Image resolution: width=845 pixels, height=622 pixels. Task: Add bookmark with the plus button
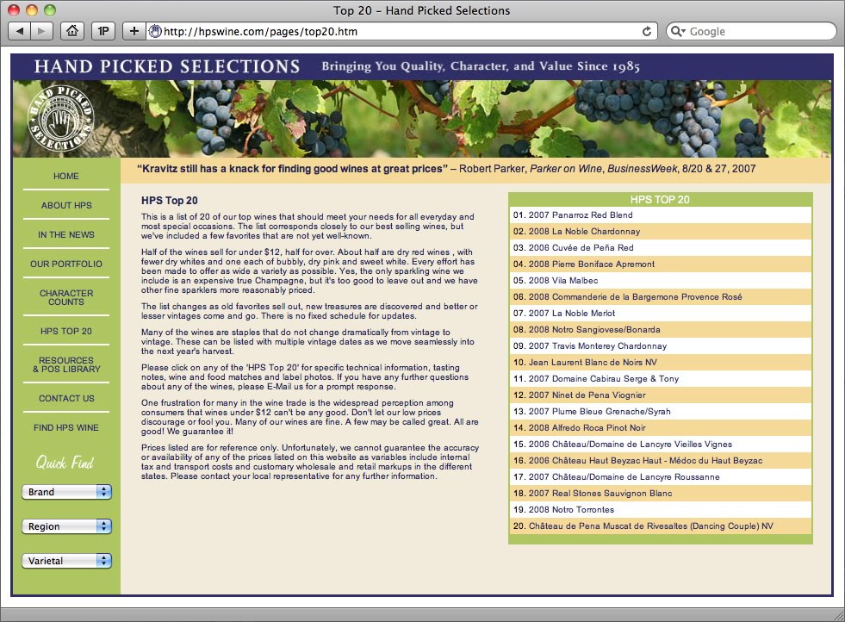click(134, 31)
